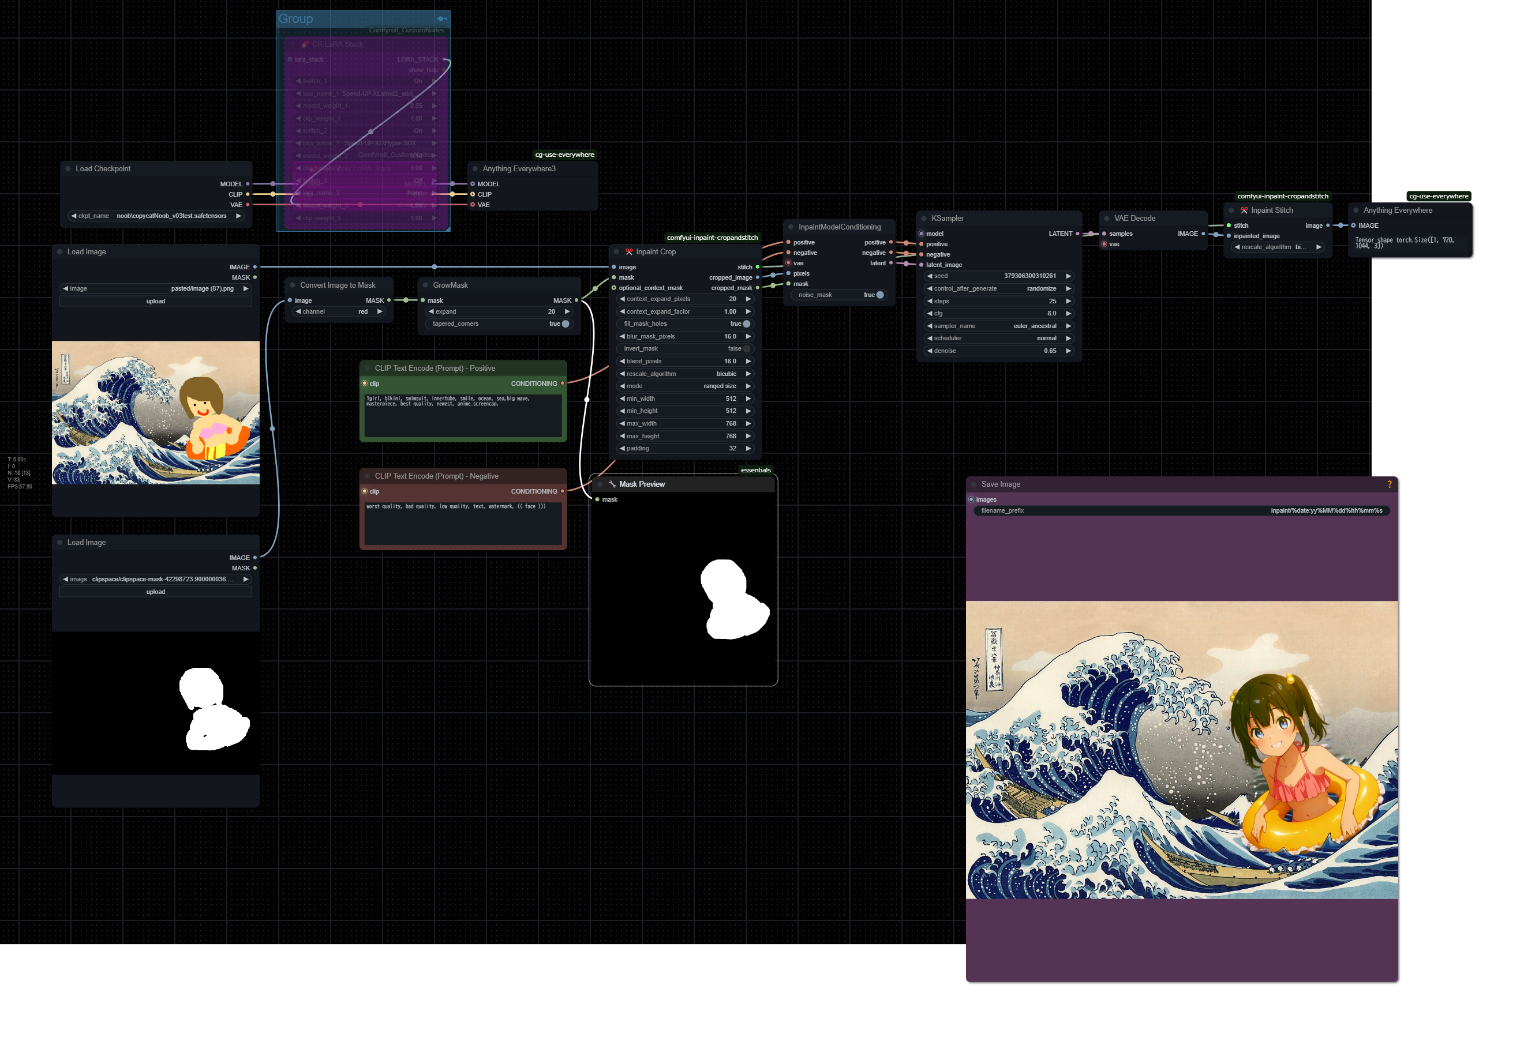Collapse the top Load Image node with pasted image
1524x1049 pixels.
(x=60, y=252)
